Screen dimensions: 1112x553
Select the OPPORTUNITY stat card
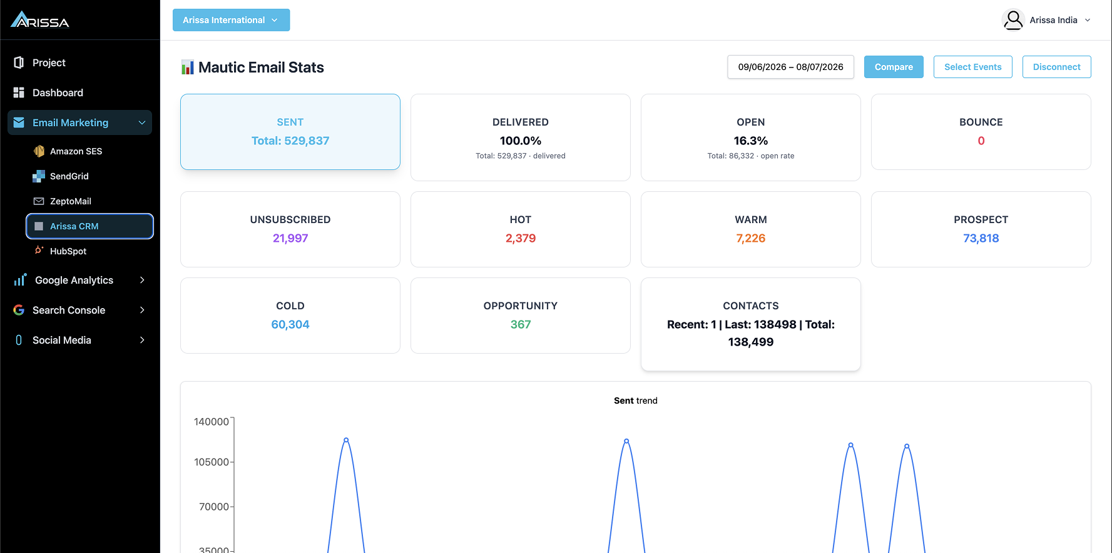(521, 316)
